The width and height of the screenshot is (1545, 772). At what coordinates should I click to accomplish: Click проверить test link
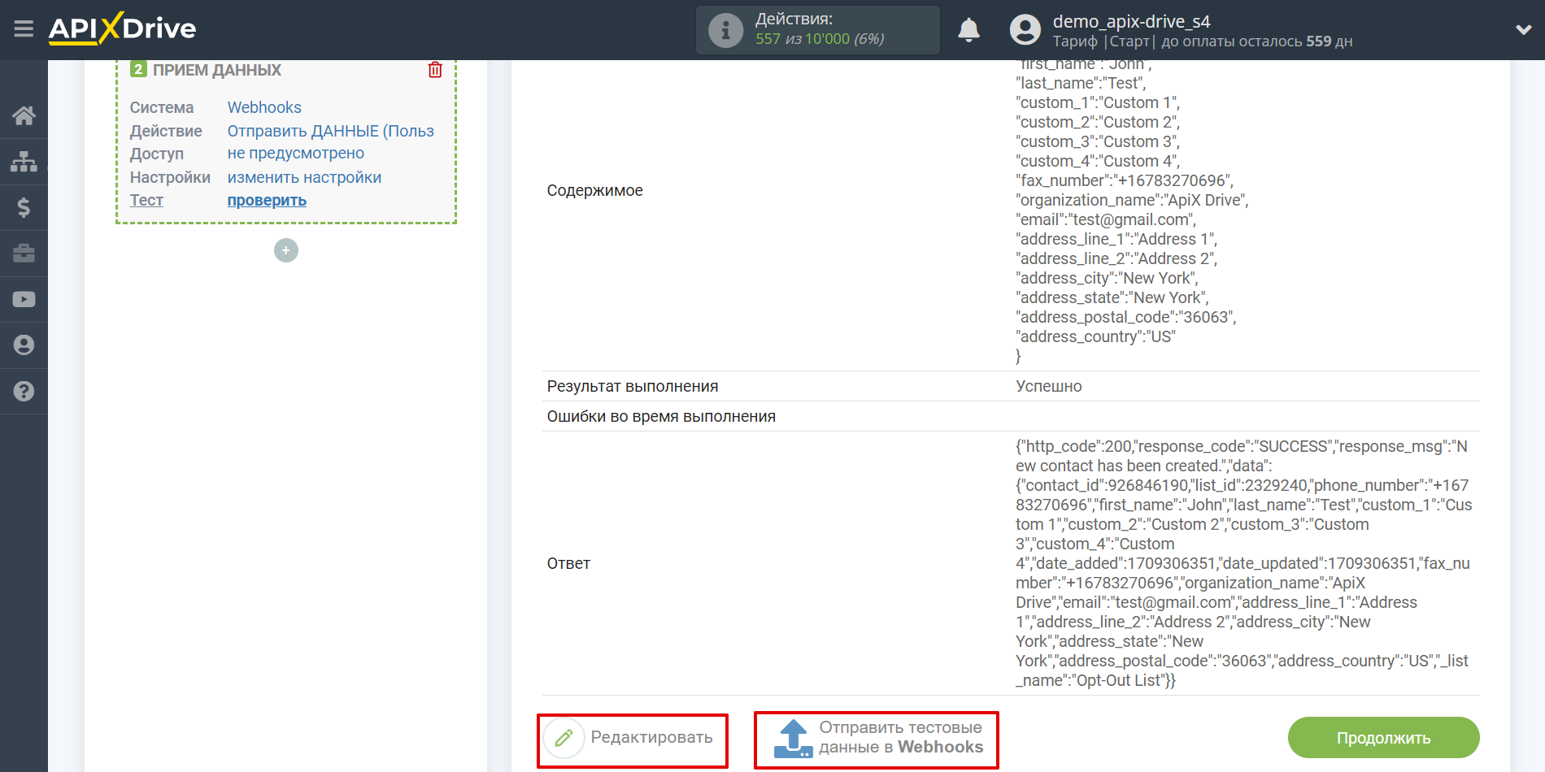[x=267, y=200]
